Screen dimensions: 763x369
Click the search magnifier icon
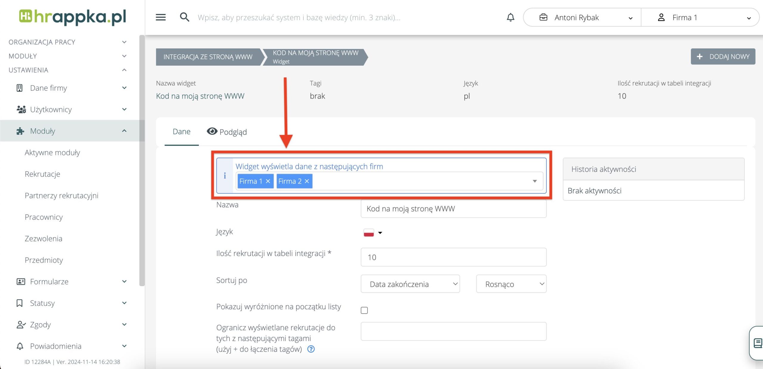[184, 17]
